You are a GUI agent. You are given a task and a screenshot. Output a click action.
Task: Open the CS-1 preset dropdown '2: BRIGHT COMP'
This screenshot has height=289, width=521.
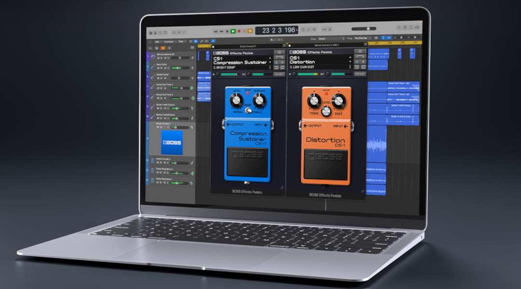(242, 68)
